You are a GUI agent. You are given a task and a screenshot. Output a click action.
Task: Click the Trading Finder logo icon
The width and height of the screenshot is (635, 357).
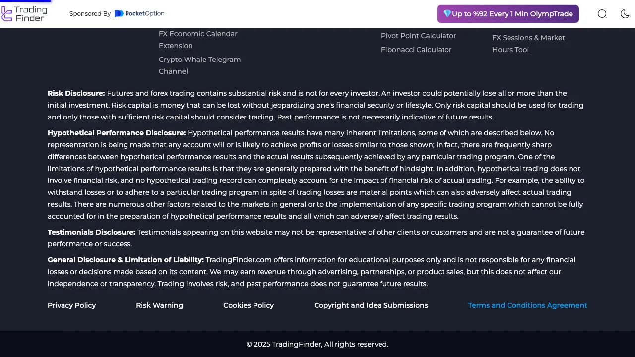[7, 13]
